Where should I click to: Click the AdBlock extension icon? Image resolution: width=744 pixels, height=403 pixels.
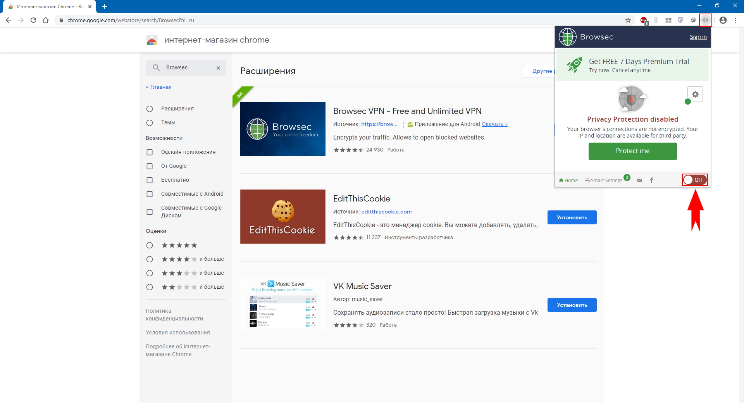644,20
